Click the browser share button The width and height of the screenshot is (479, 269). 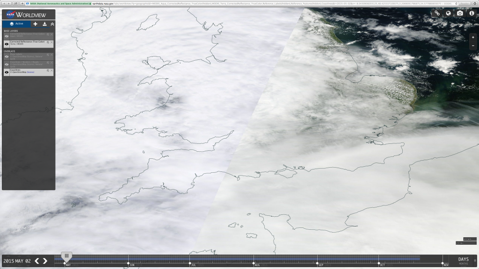pos(15,3)
